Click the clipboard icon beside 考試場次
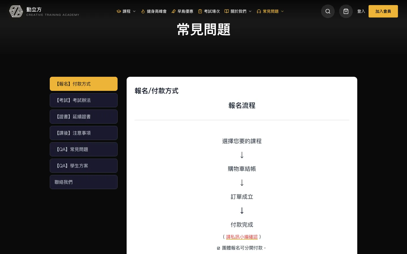Viewport: 407px width, 254px height. click(x=200, y=11)
